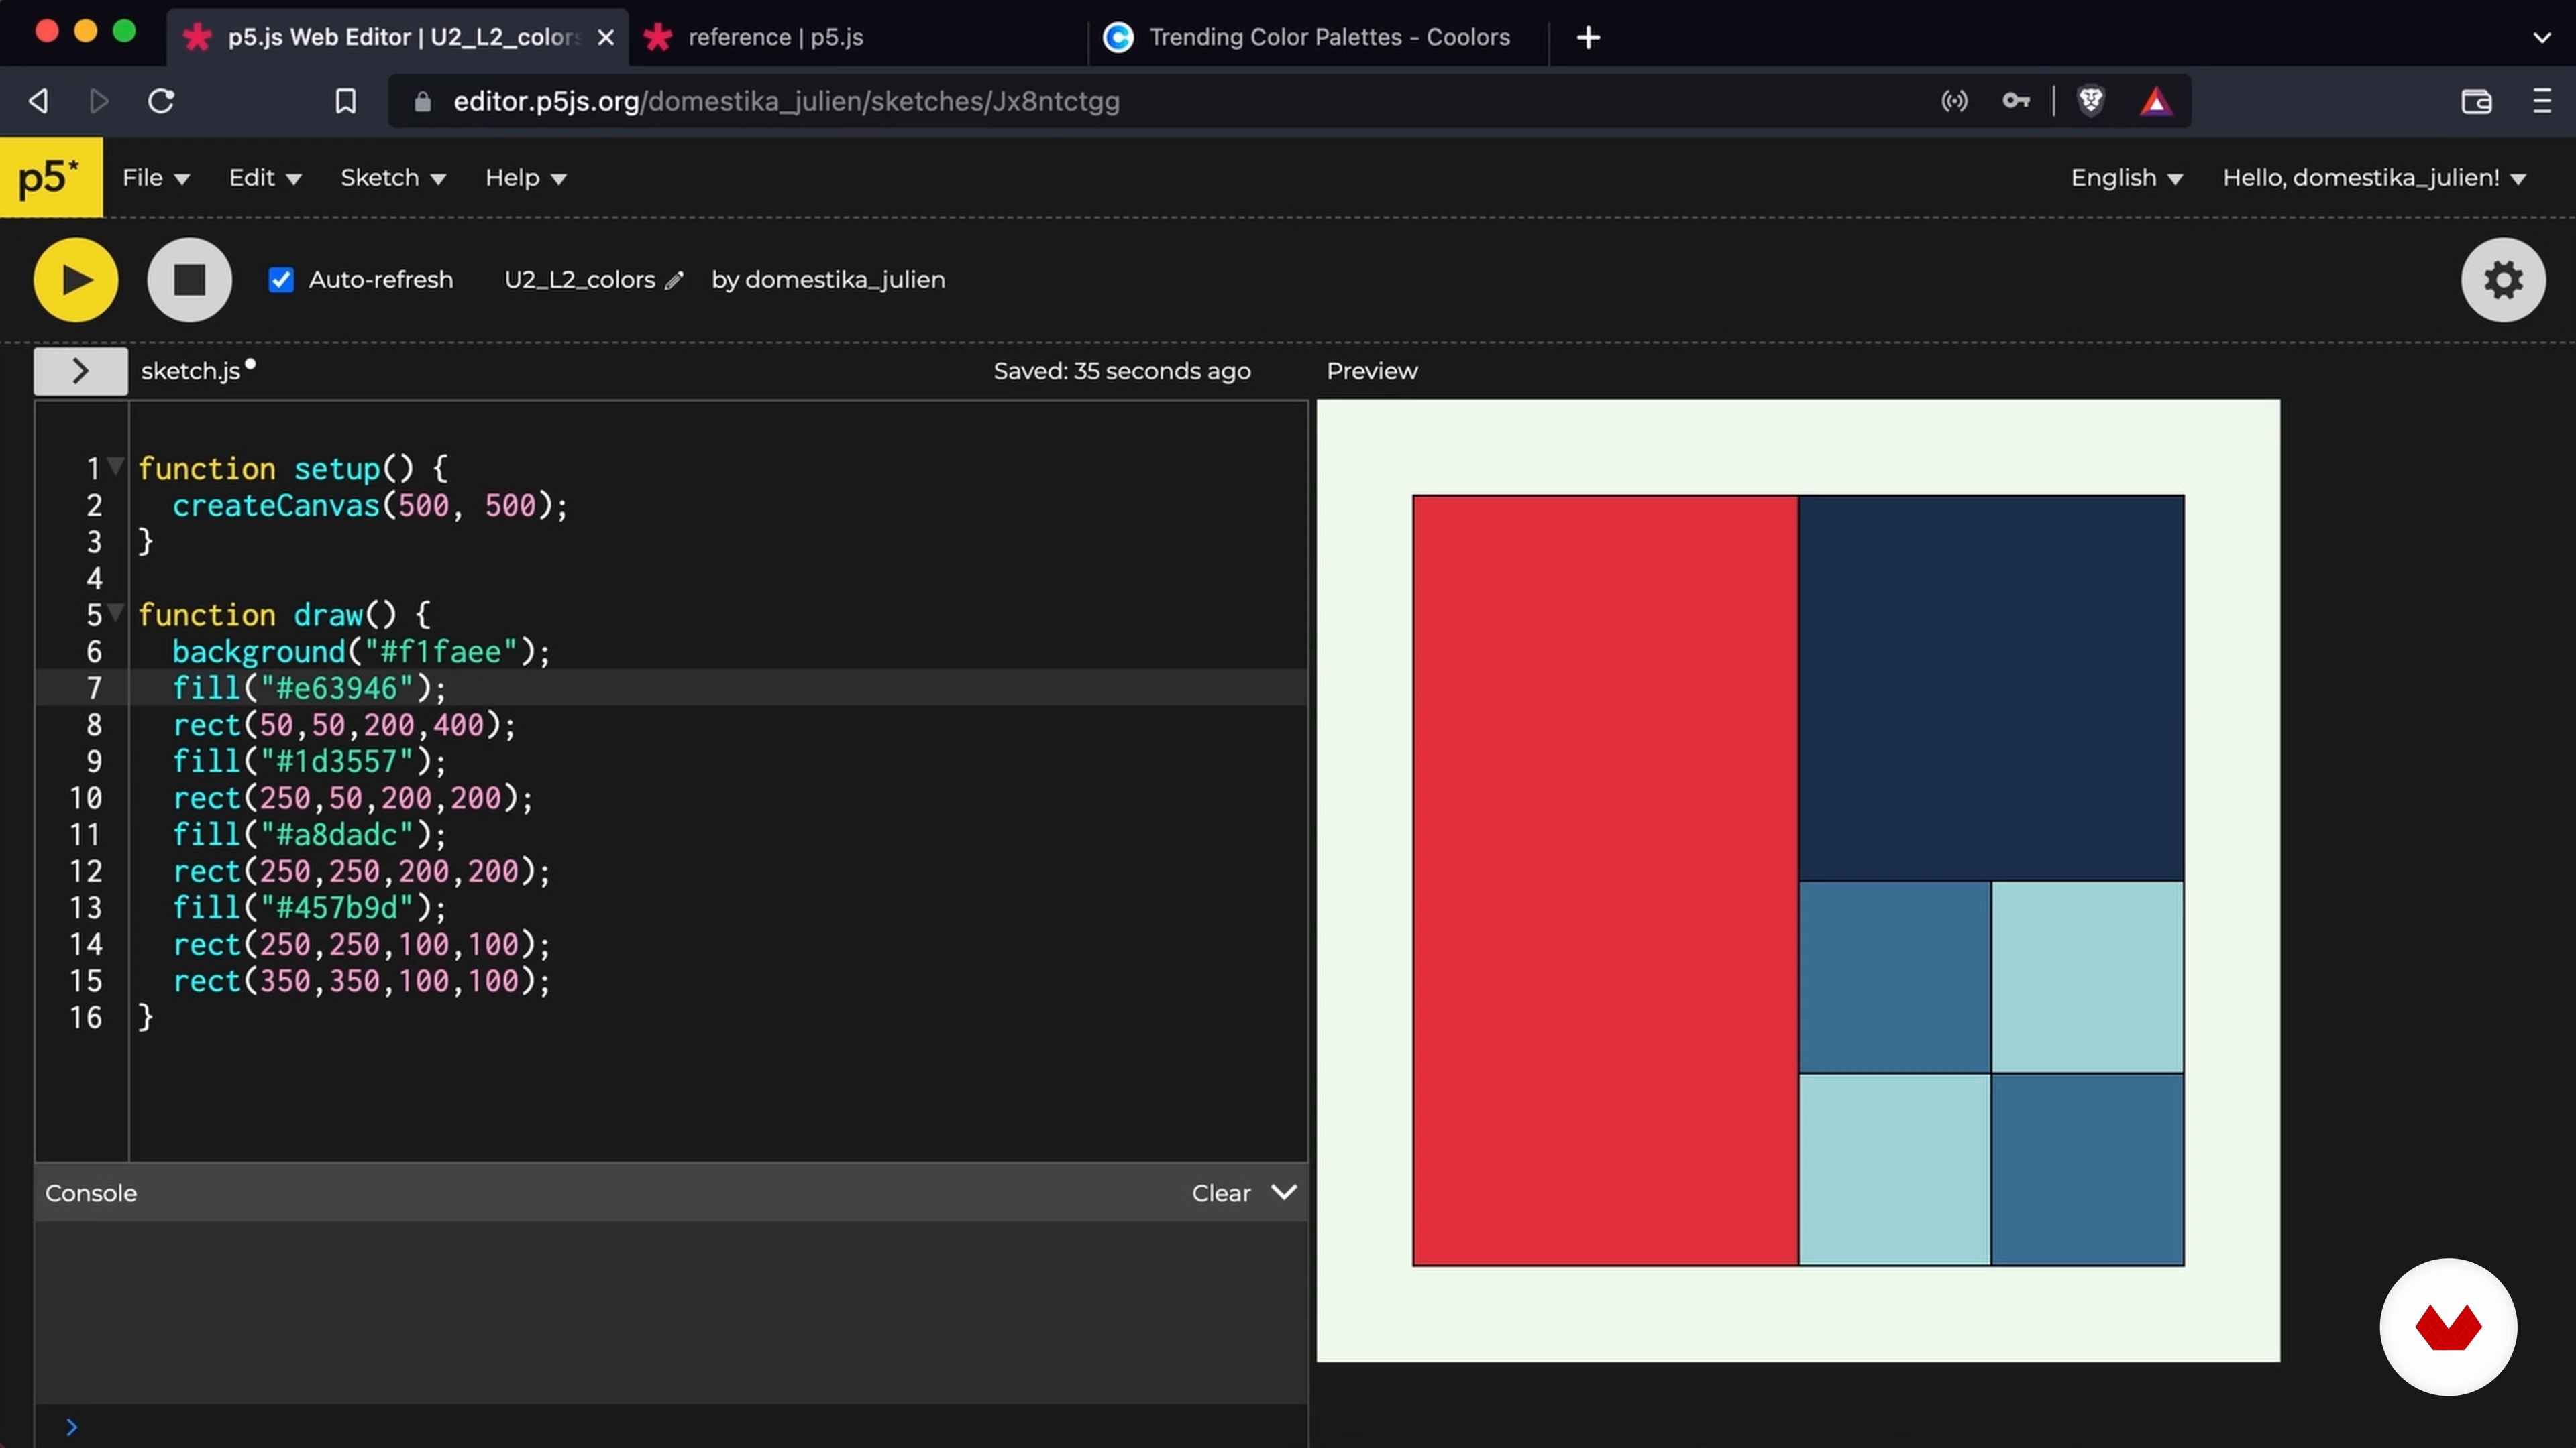Click the dark navy square in preview
The height and width of the screenshot is (1448, 2576).
pyautogui.click(x=1990, y=688)
